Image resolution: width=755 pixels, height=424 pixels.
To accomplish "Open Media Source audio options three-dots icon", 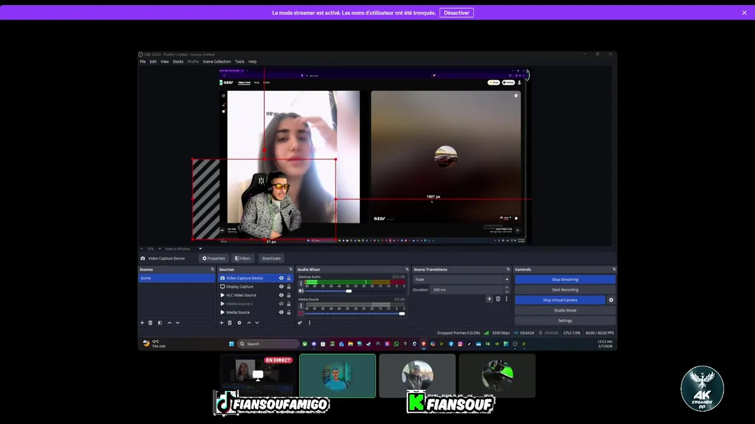I will [301, 306].
